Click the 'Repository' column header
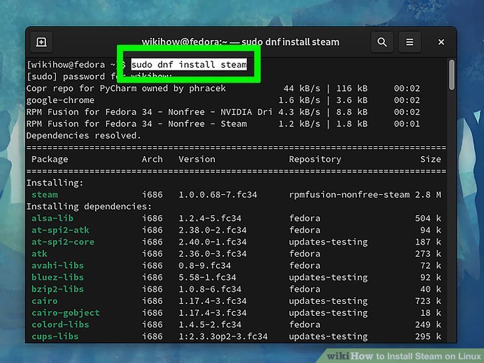Image resolution: width=484 pixels, height=363 pixels. (x=315, y=160)
